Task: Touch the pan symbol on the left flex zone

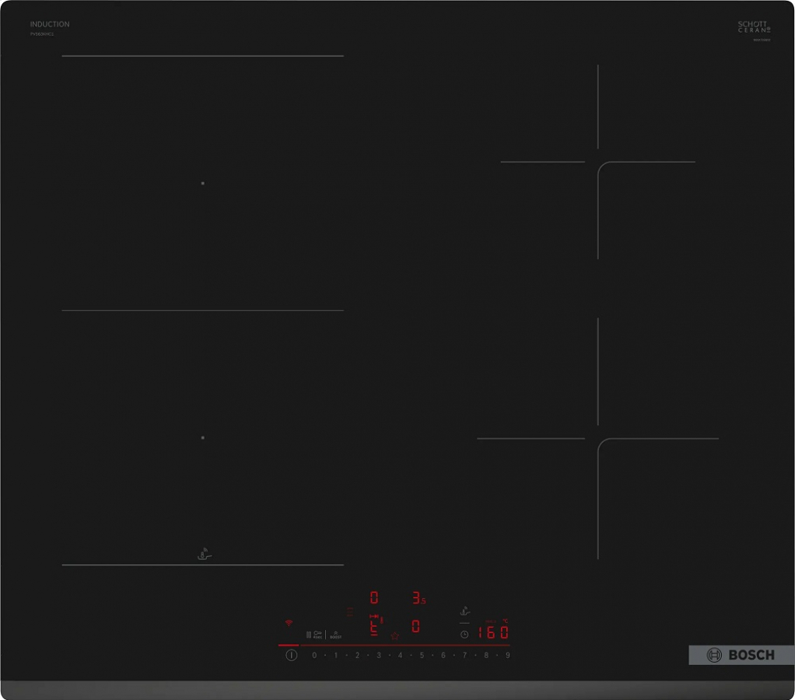Action: point(204,554)
